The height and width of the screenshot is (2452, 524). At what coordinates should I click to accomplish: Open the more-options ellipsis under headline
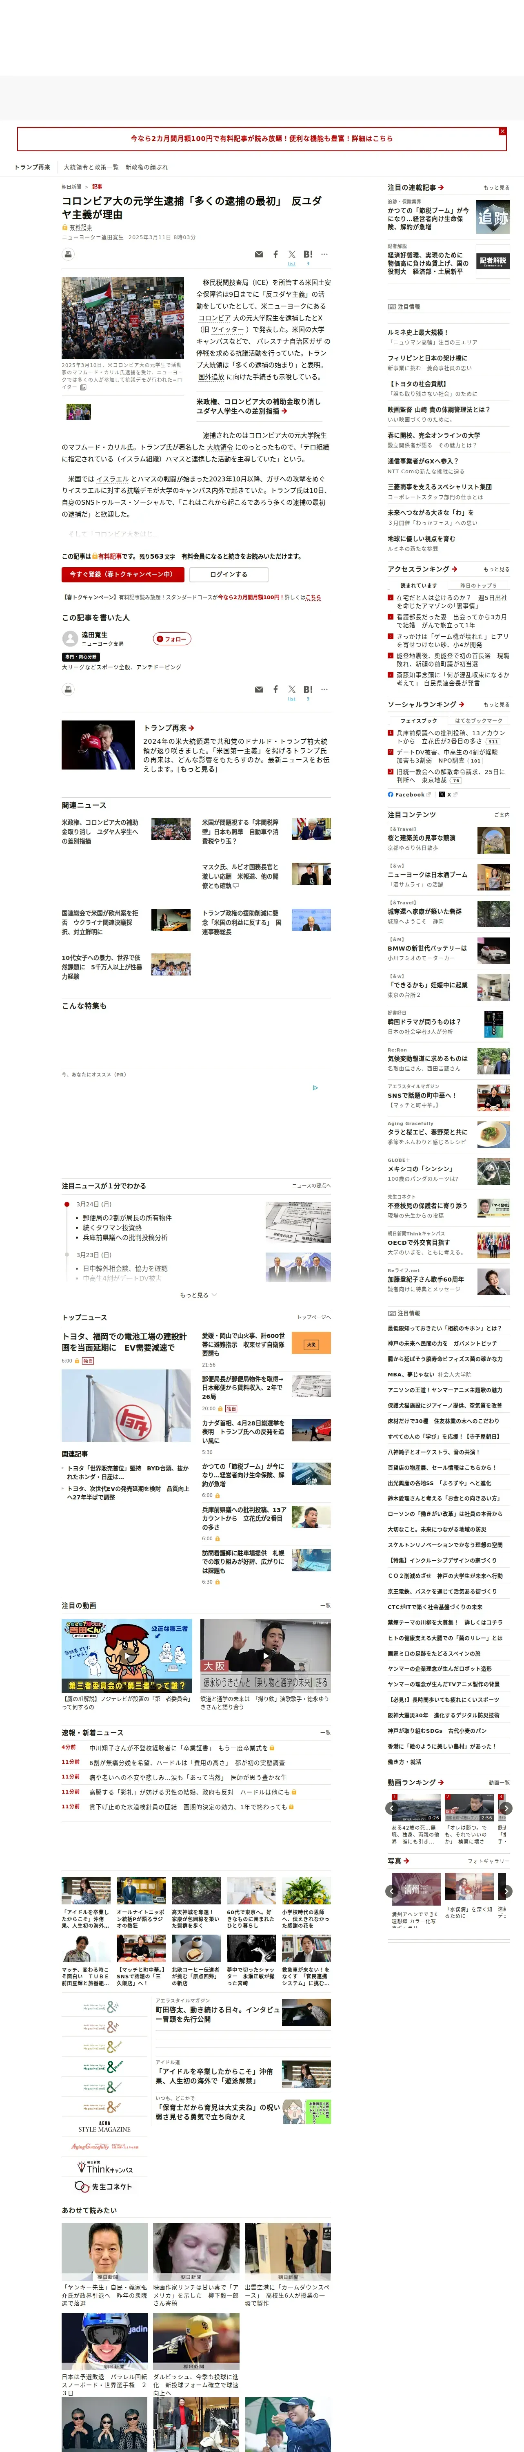(324, 254)
